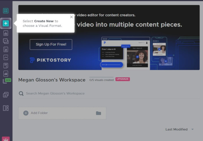Click Add Folder

point(39,113)
